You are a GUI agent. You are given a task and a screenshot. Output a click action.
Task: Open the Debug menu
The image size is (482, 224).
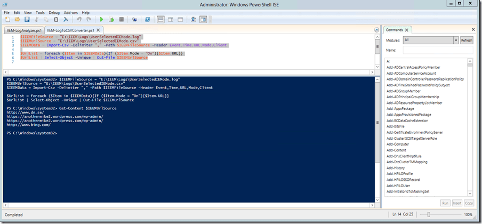[54, 12]
